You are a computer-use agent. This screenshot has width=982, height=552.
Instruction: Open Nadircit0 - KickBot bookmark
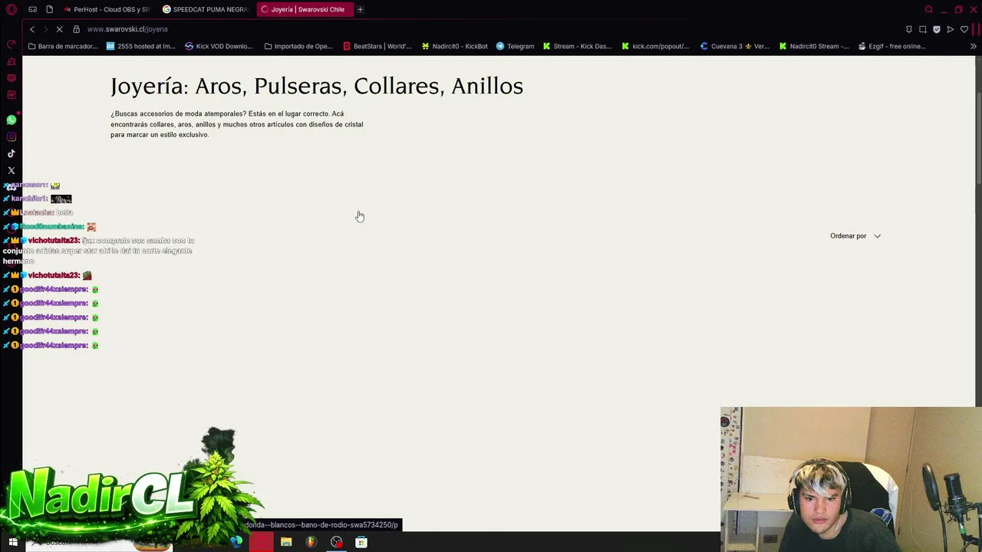coord(454,46)
